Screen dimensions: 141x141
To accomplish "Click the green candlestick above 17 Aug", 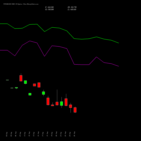I will tap(43, 93).
